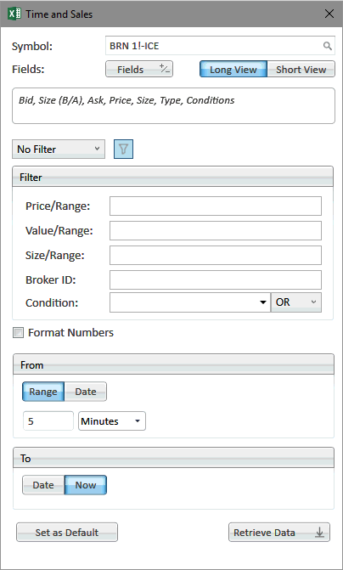Close the Time and Sales dialog
The height and width of the screenshot is (570, 343).
(329, 14)
